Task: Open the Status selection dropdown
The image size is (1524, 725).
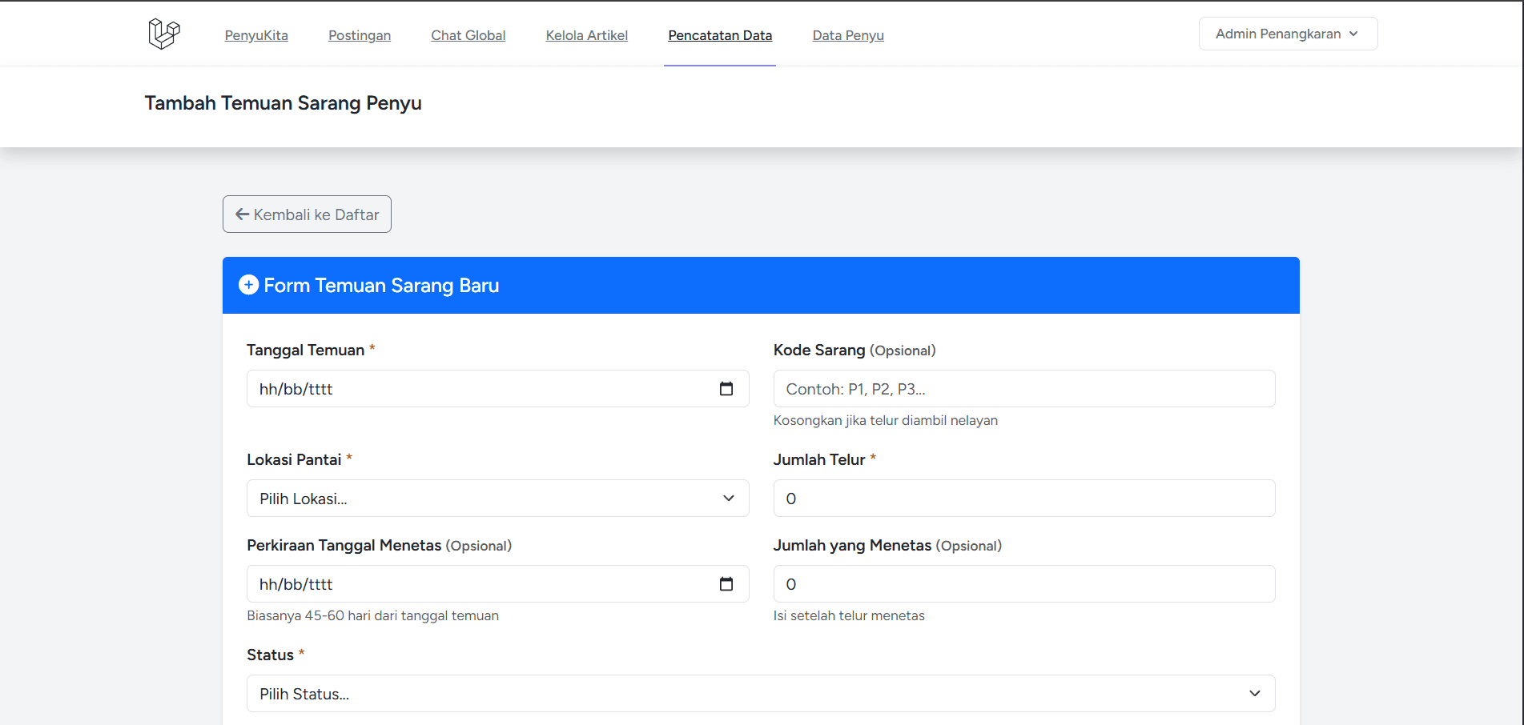Action: (x=760, y=694)
